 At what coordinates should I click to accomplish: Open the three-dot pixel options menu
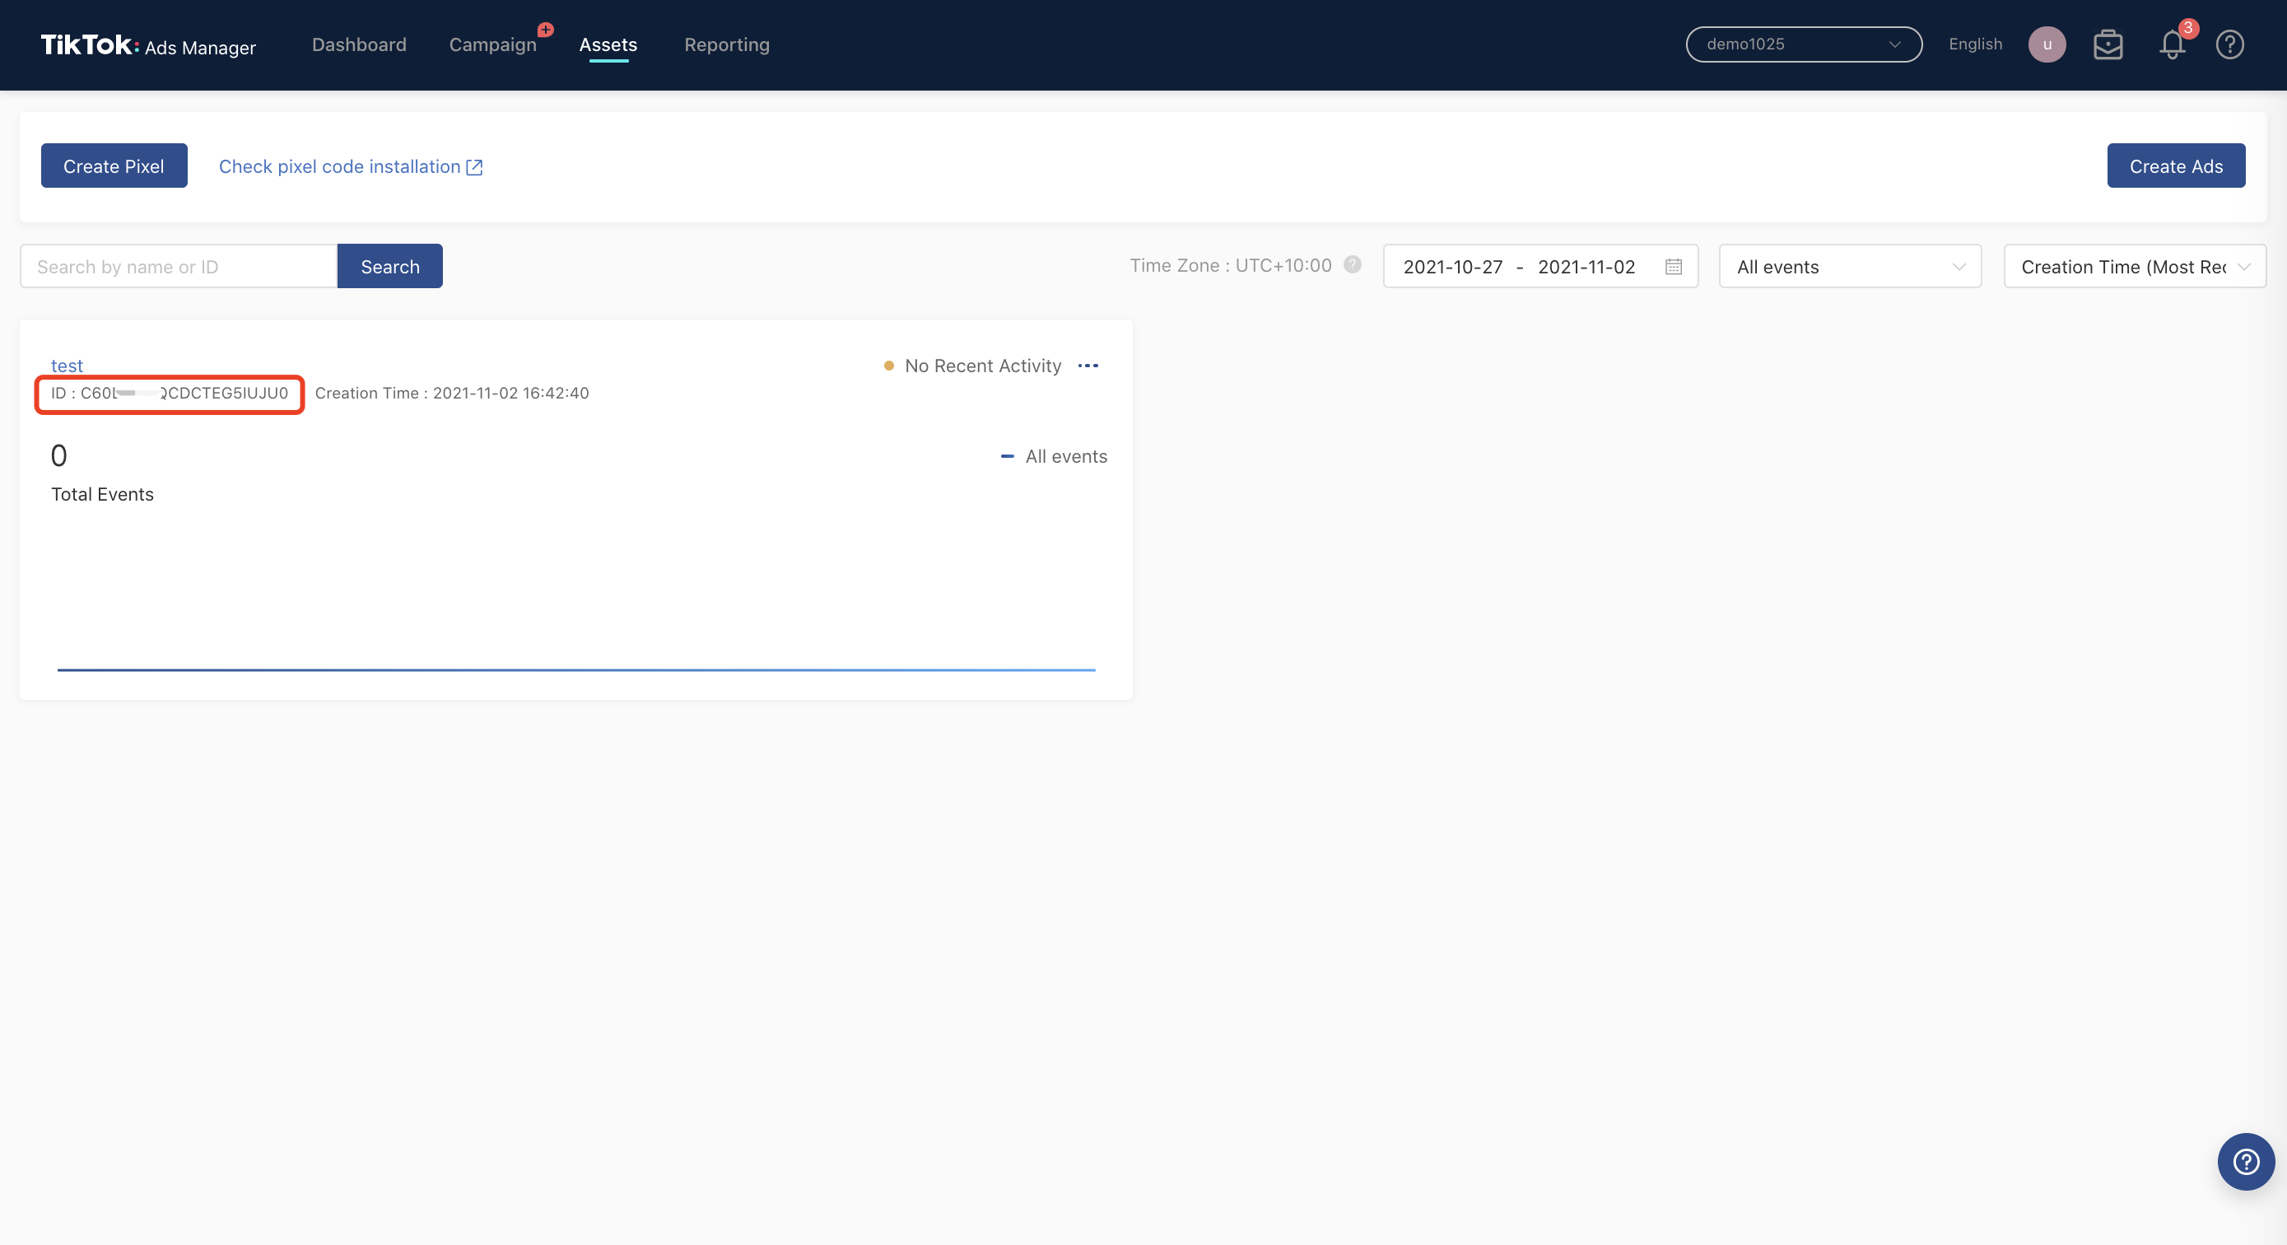(1088, 366)
